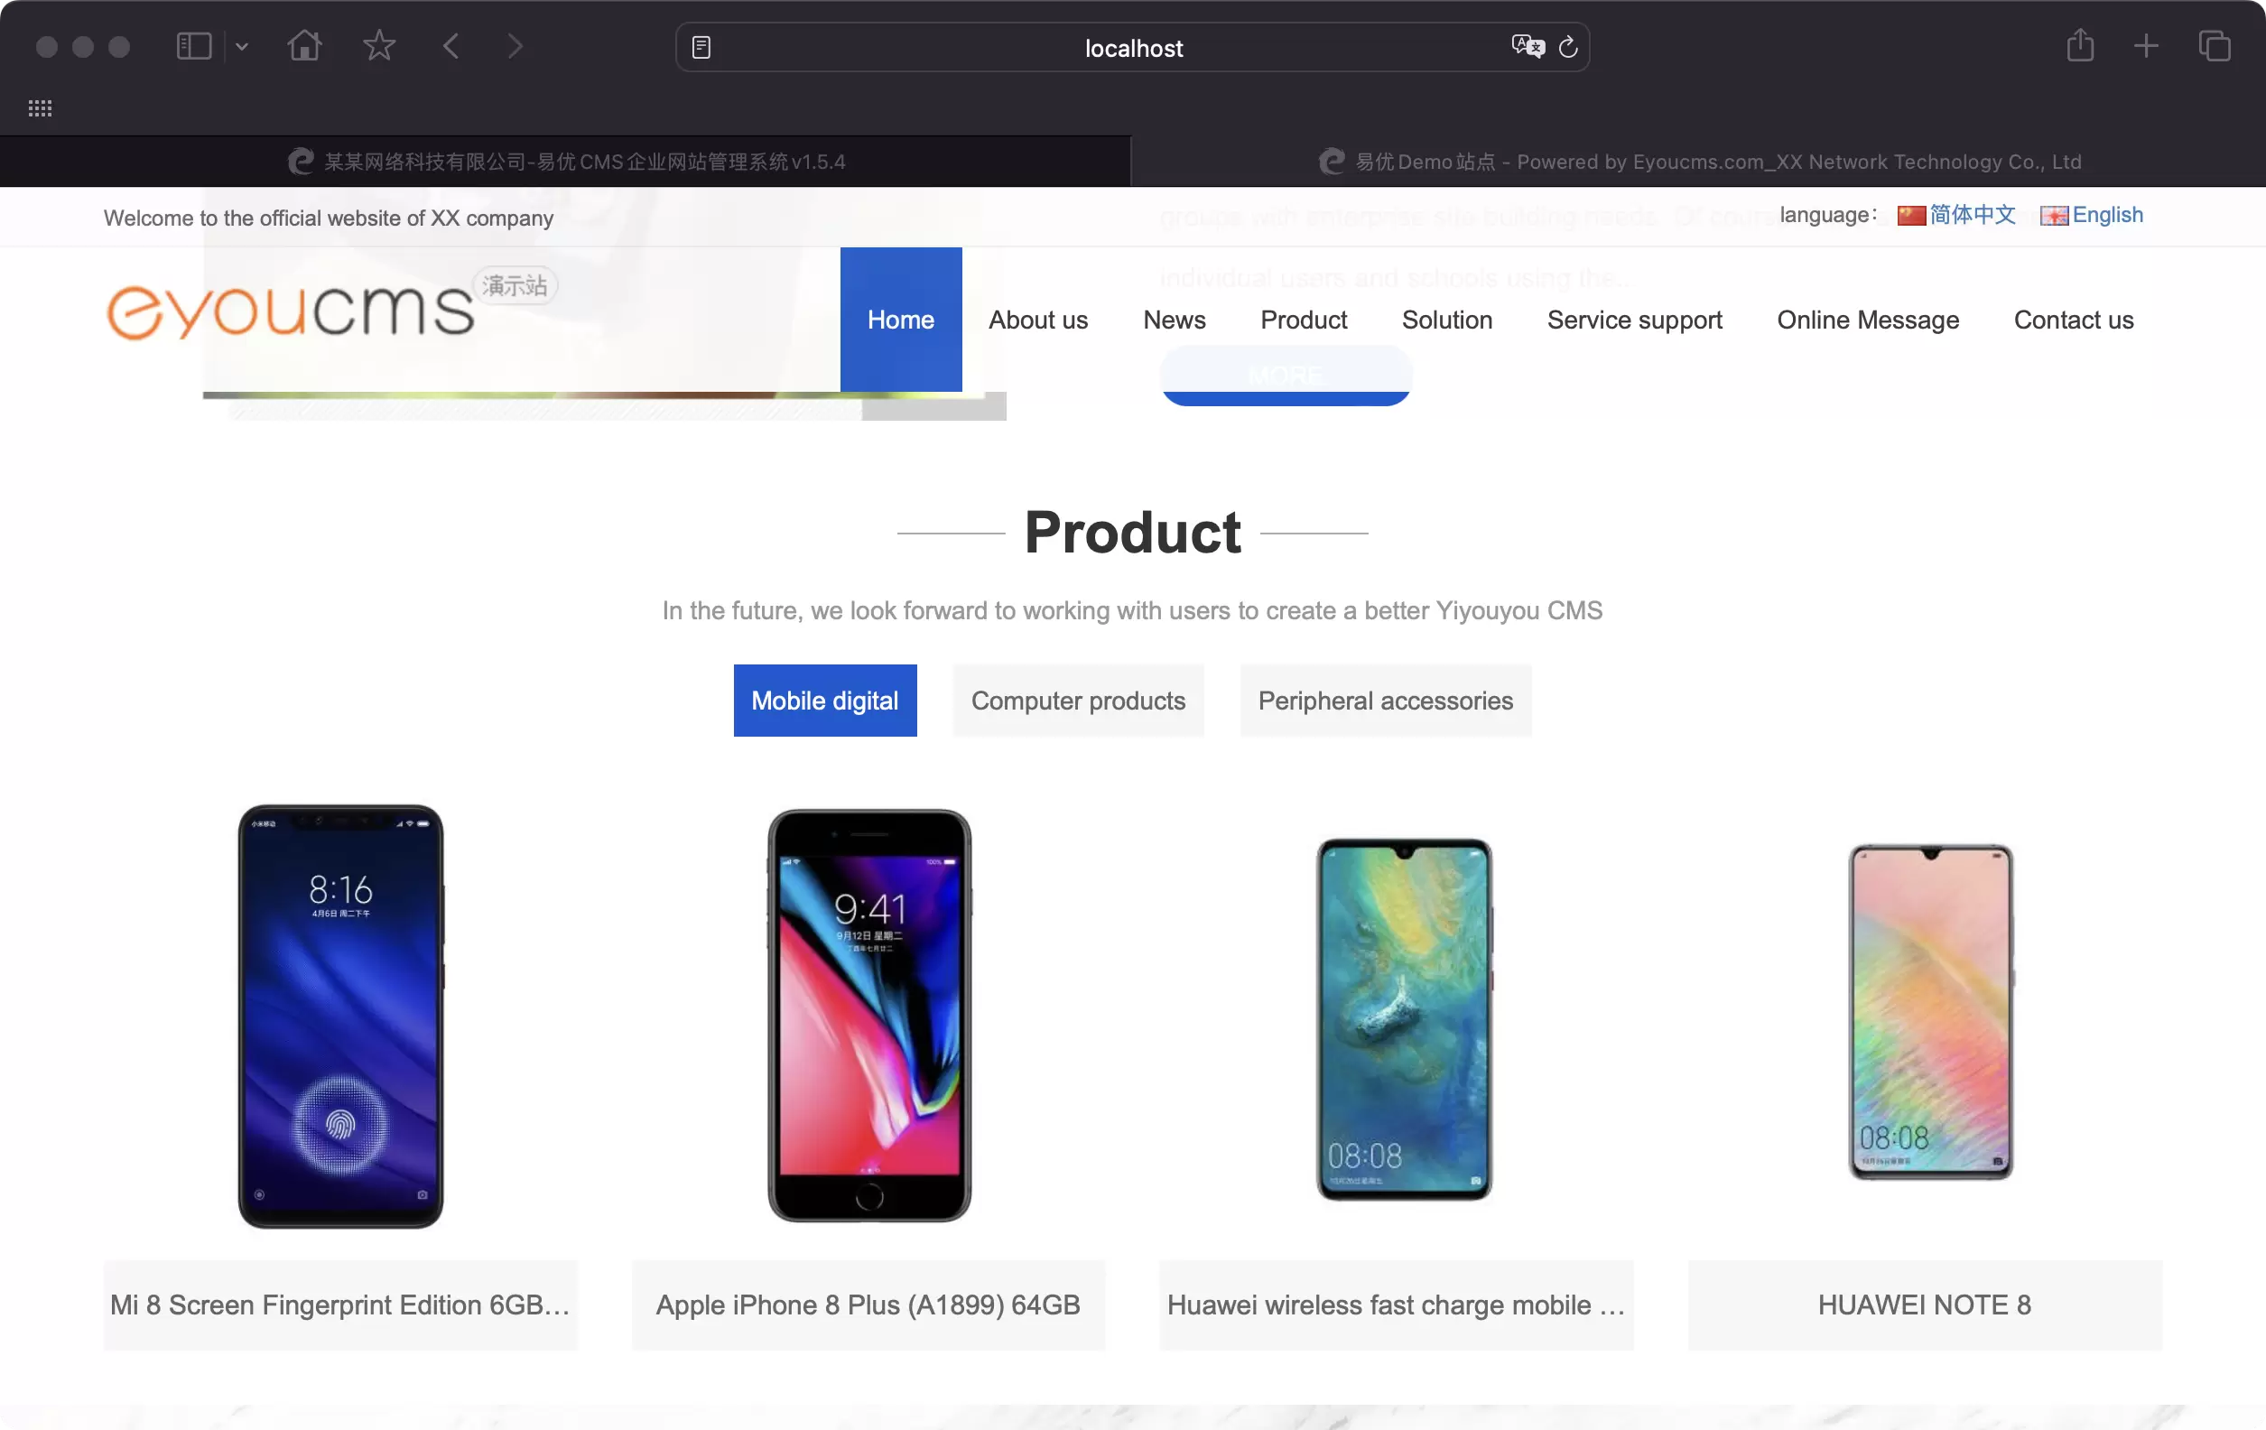Select the News navigation link
The image size is (2266, 1430).
(1175, 320)
